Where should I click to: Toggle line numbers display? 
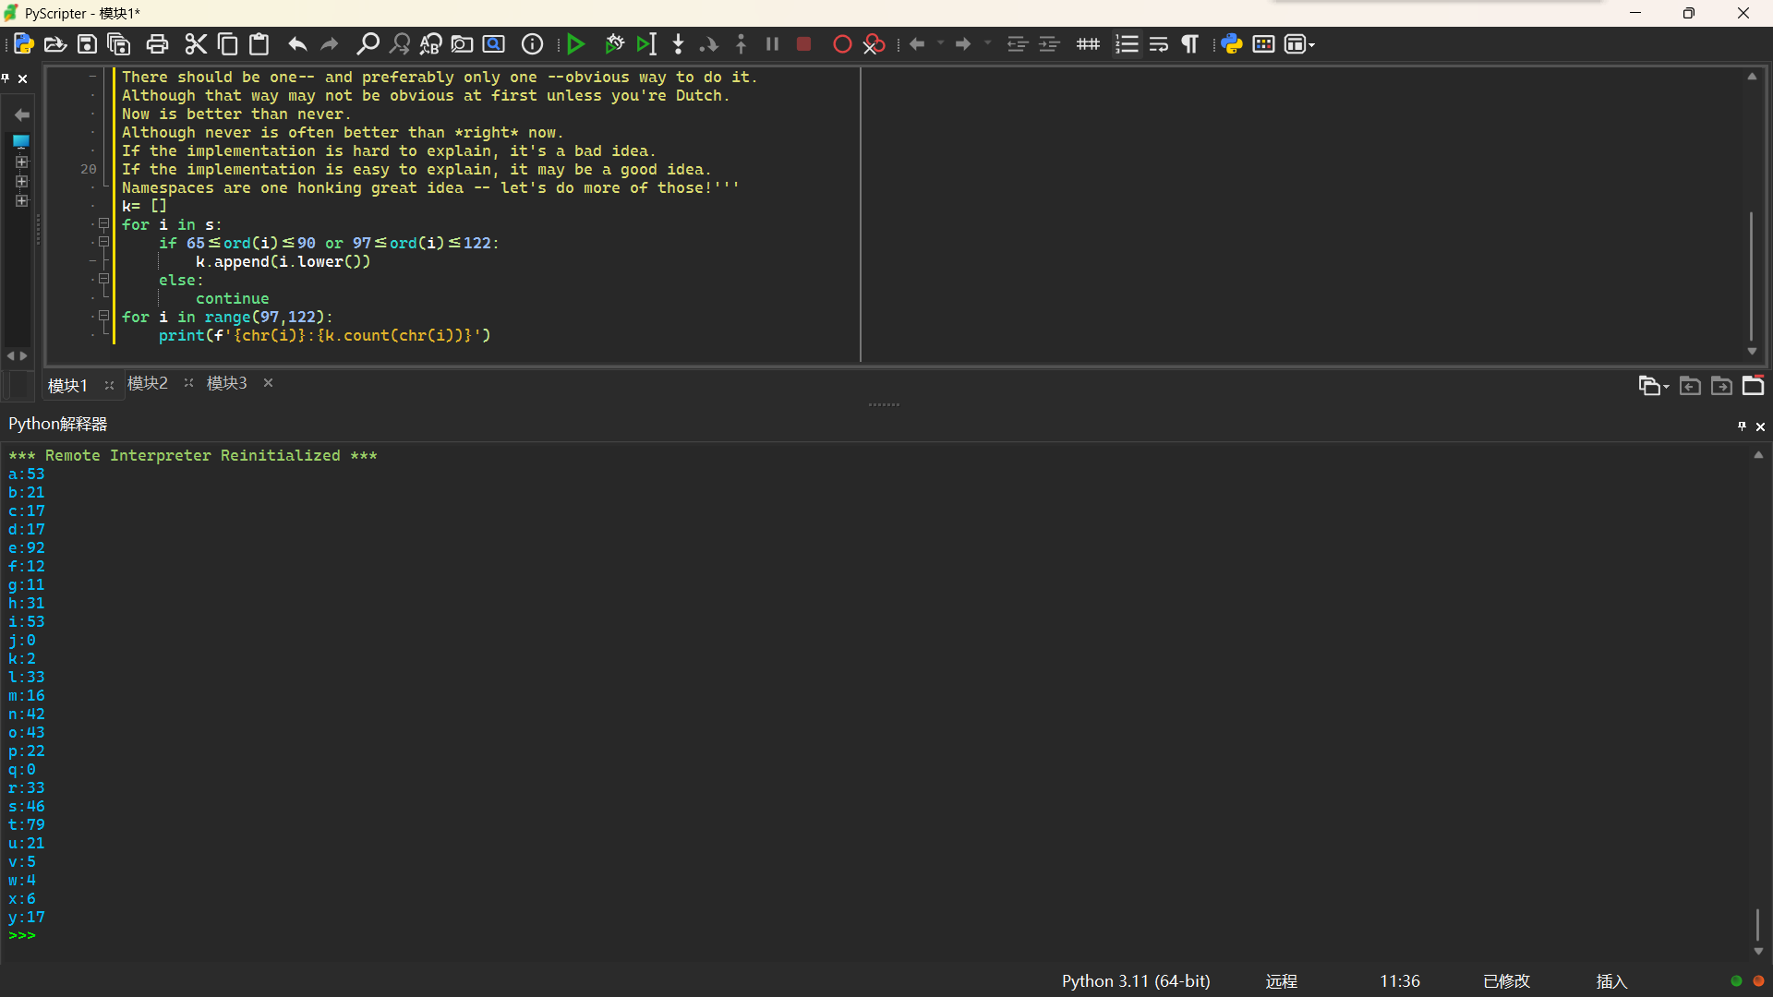(x=1127, y=44)
